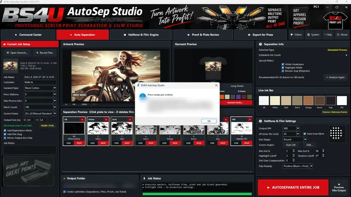The width and height of the screenshot is (351, 197).
Task: Enable Blocker Gray (Polyester) plate
Action: (283, 71)
